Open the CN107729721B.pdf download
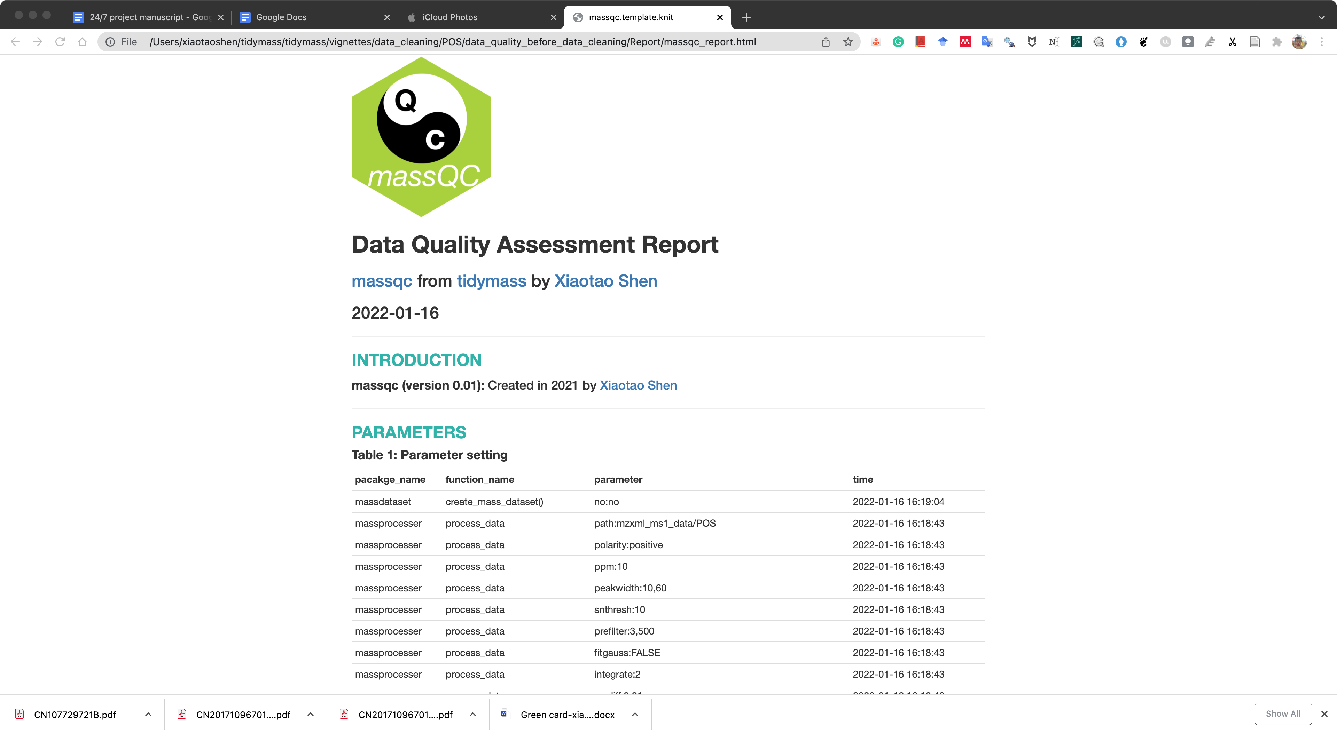1337x734 pixels. (x=75, y=714)
